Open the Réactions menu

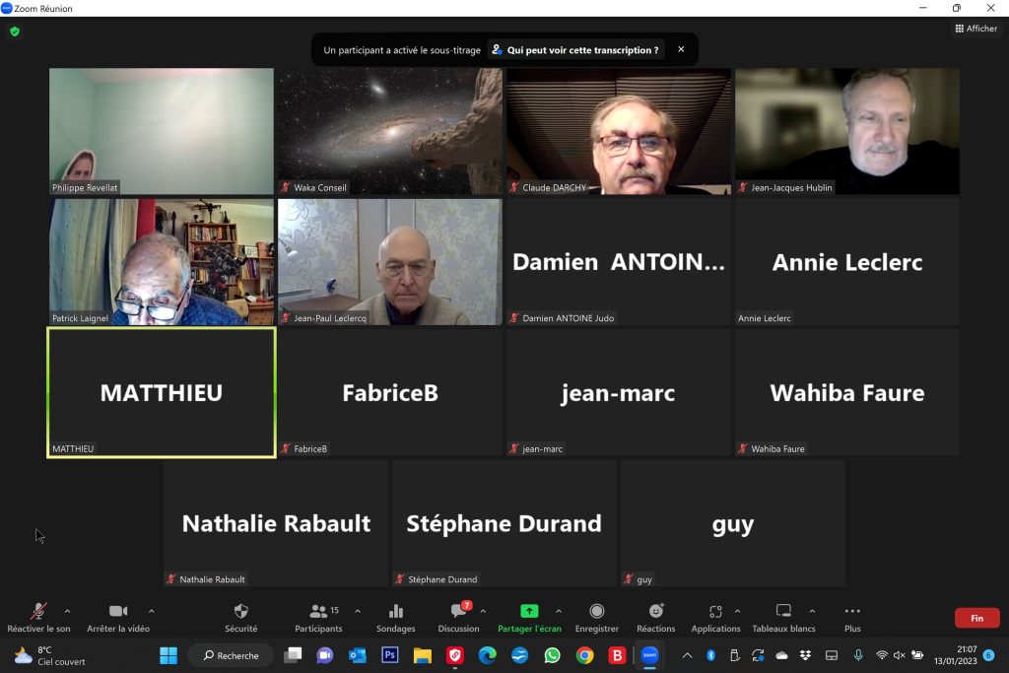[x=655, y=618]
